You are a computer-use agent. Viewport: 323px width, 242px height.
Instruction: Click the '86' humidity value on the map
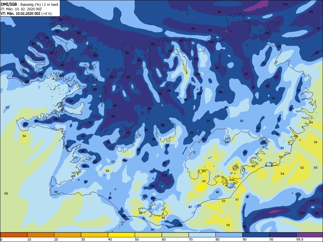pyautogui.click(x=152, y=230)
